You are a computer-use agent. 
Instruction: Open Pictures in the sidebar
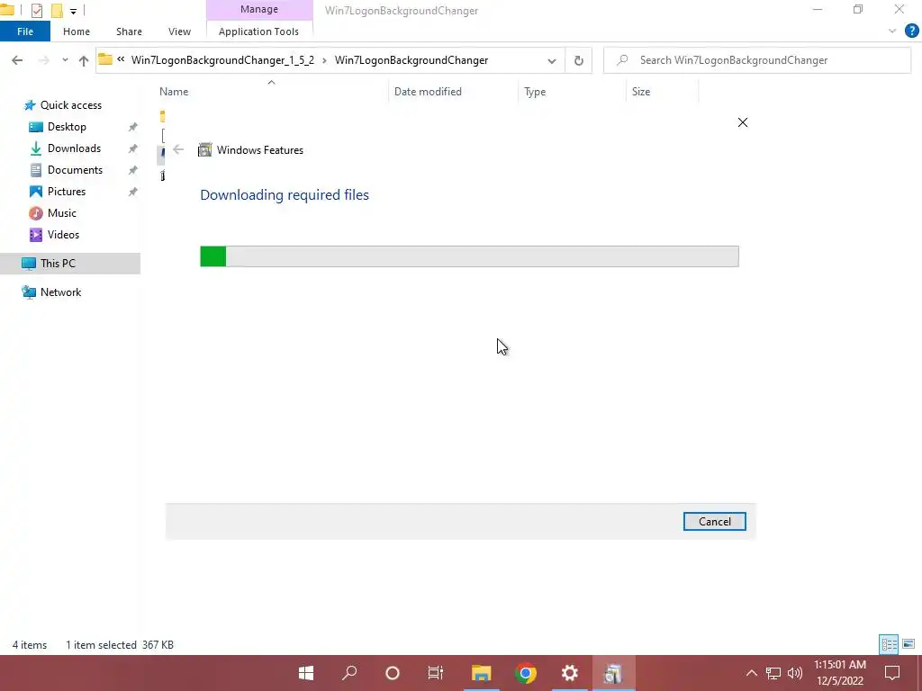click(x=67, y=192)
